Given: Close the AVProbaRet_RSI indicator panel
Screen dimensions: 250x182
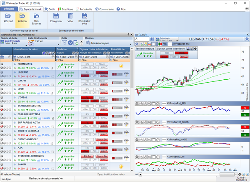Looking at the screenshot, I should click(157, 104).
